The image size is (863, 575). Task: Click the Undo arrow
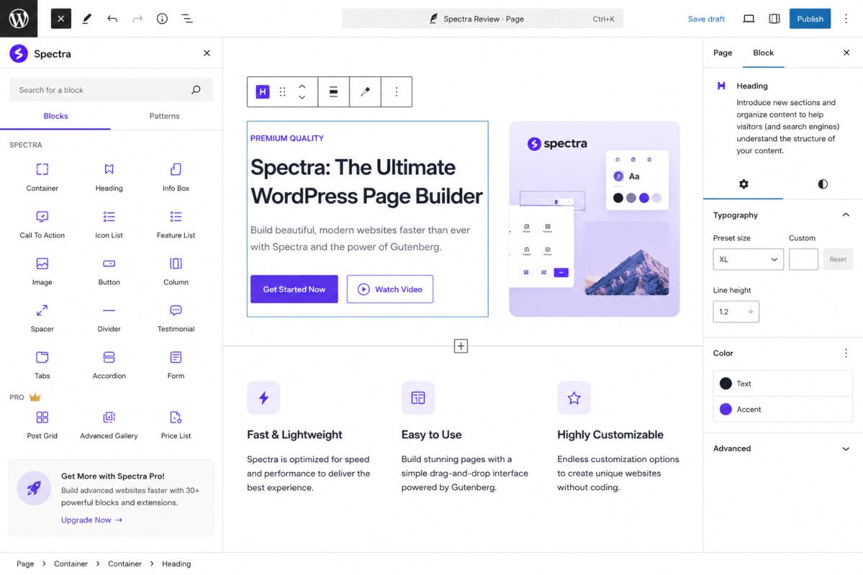point(112,19)
